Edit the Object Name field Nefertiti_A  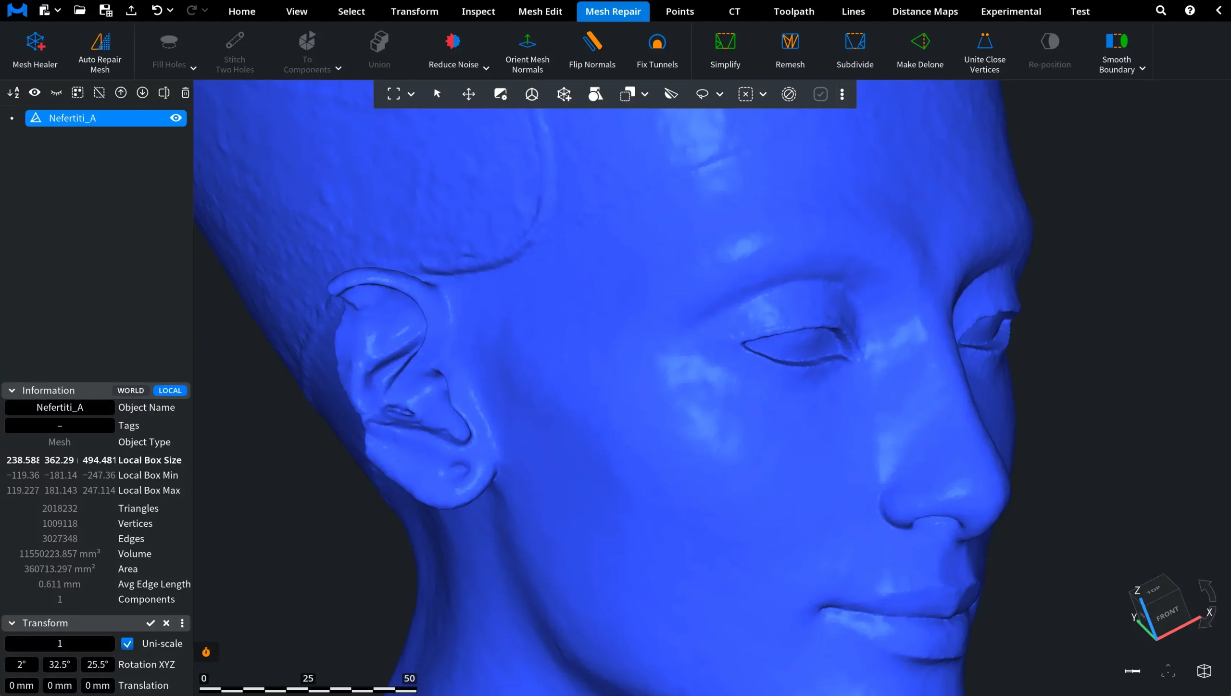[60, 407]
